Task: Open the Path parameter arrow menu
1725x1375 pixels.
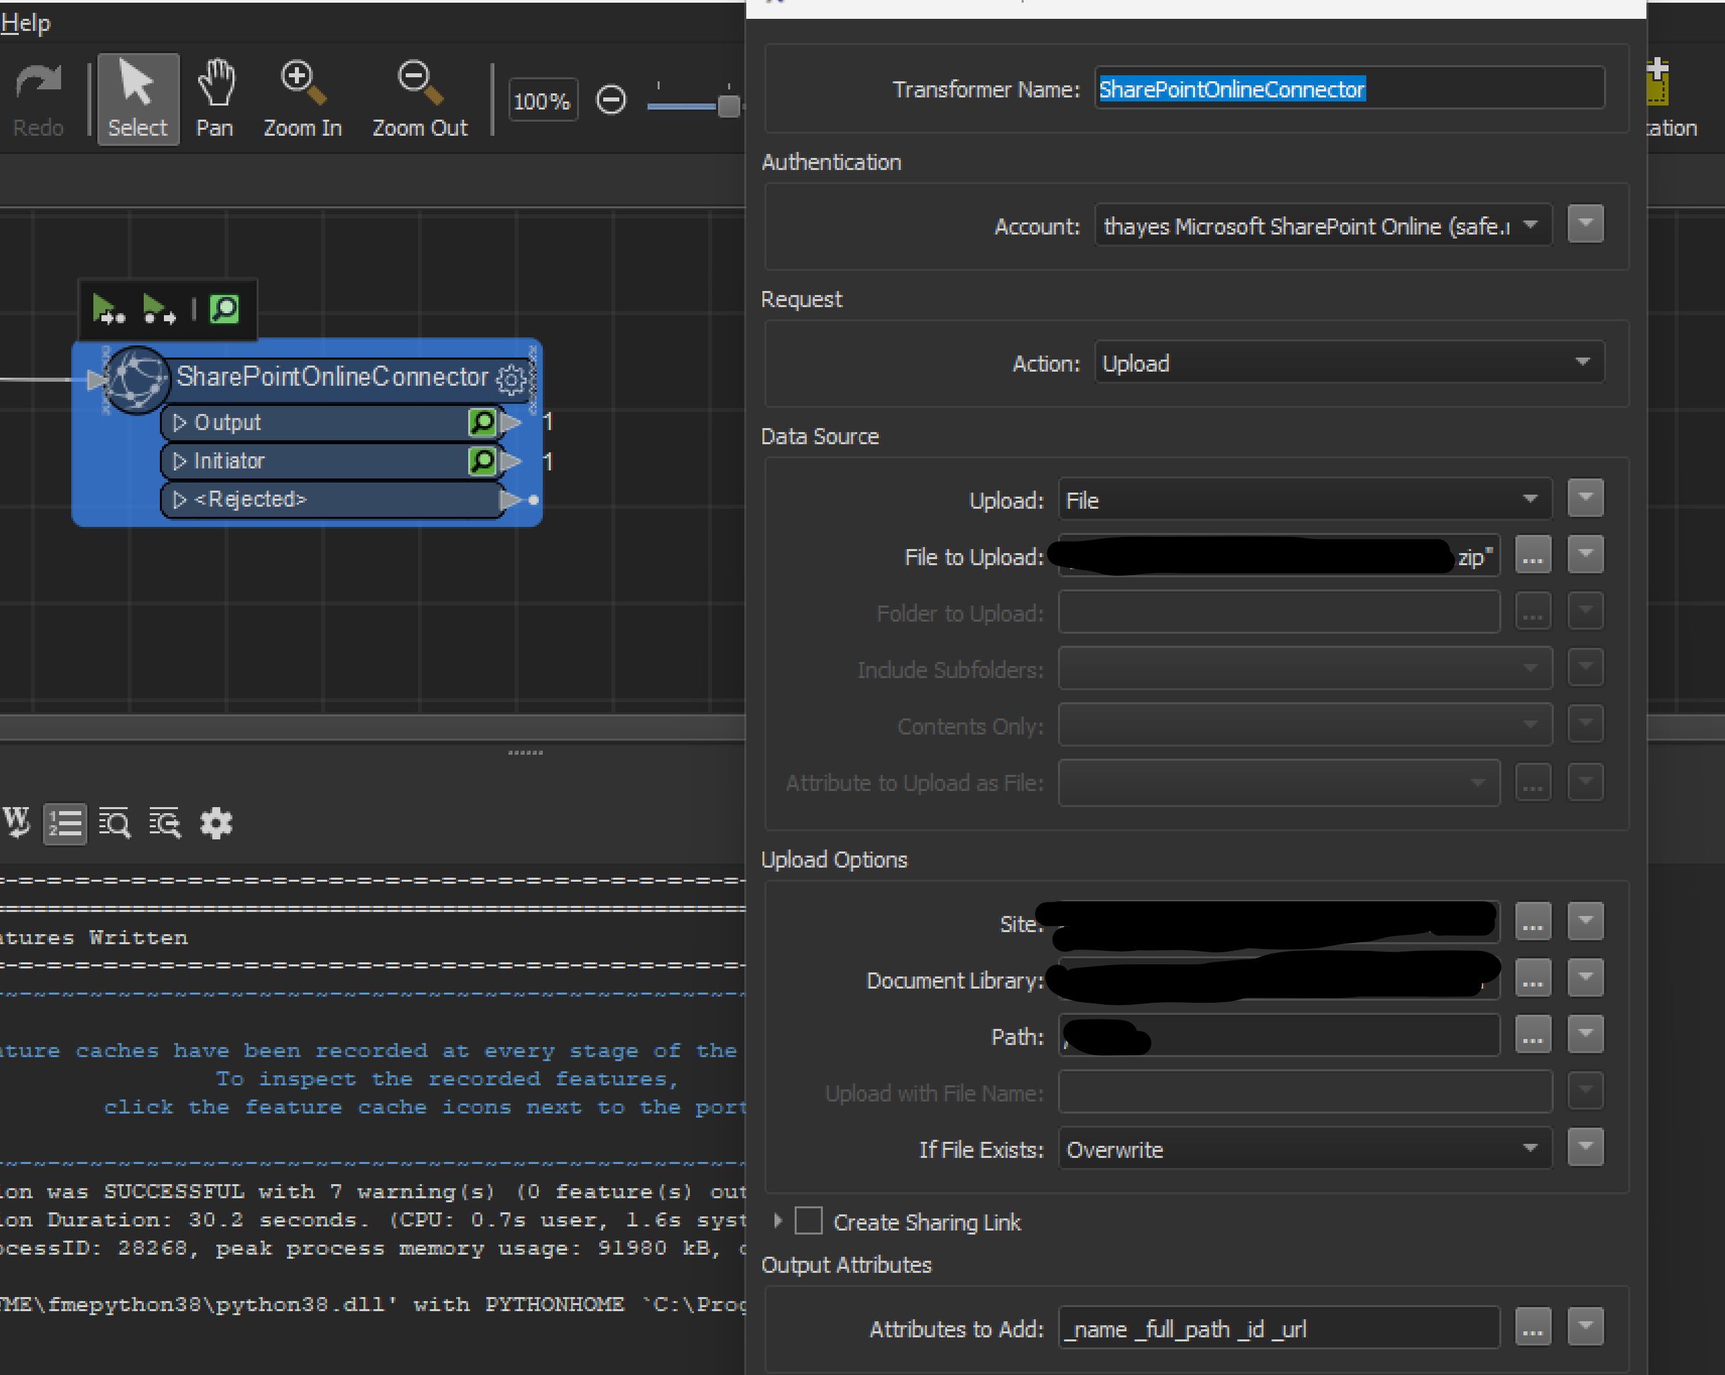Action: 1585,1034
